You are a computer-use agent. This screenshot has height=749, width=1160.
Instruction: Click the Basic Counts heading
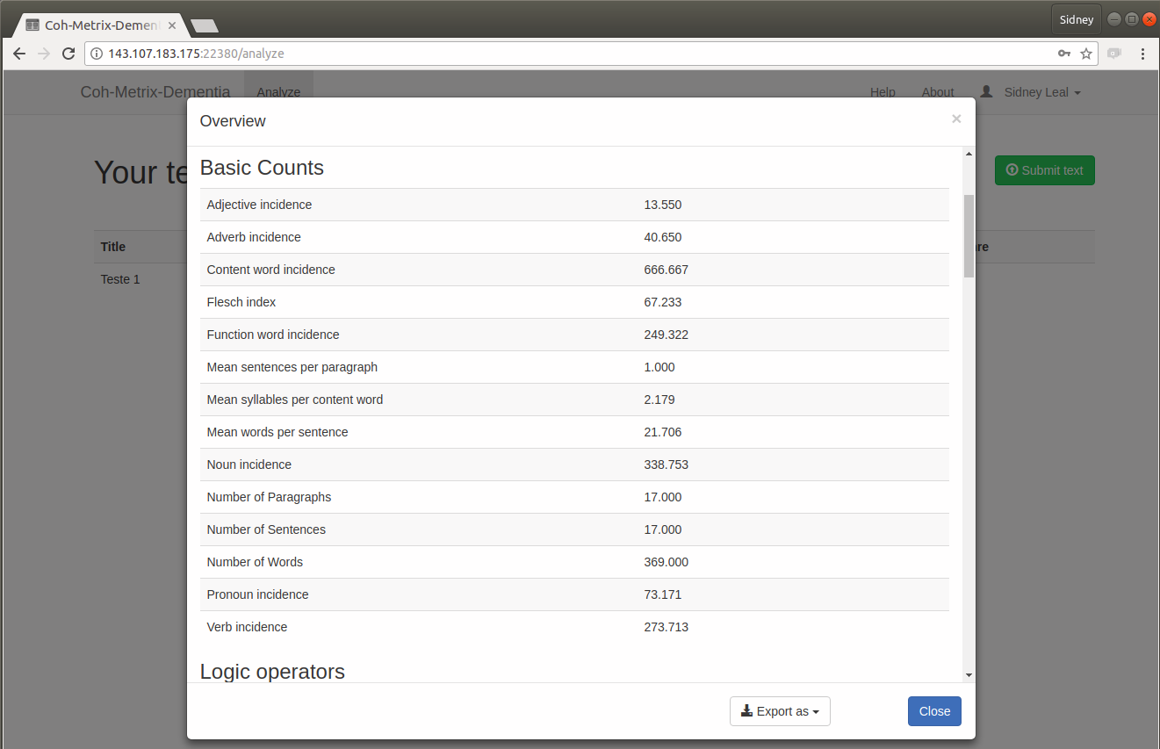(262, 168)
